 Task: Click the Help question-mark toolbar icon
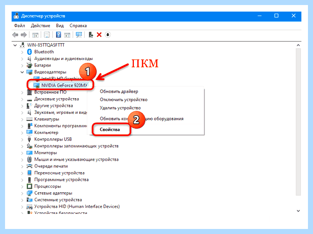(x=59, y=35)
